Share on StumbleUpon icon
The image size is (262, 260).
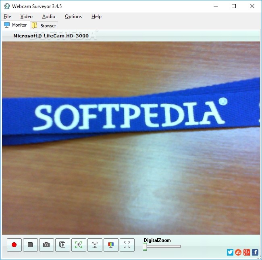238,252
